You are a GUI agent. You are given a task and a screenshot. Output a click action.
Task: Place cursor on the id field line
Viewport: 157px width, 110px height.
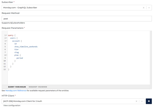pyautogui.click(x=15, y=44)
